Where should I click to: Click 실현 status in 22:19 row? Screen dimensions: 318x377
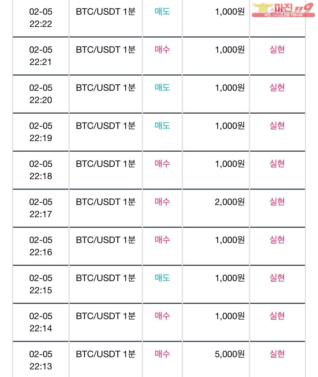click(277, 126)
